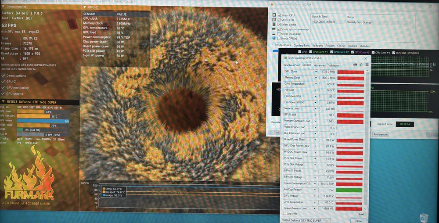Viewport: 439px width, 223px height.
Task: Click the GPU-Z screenshot camera icon
Action: tap(355, 65)
